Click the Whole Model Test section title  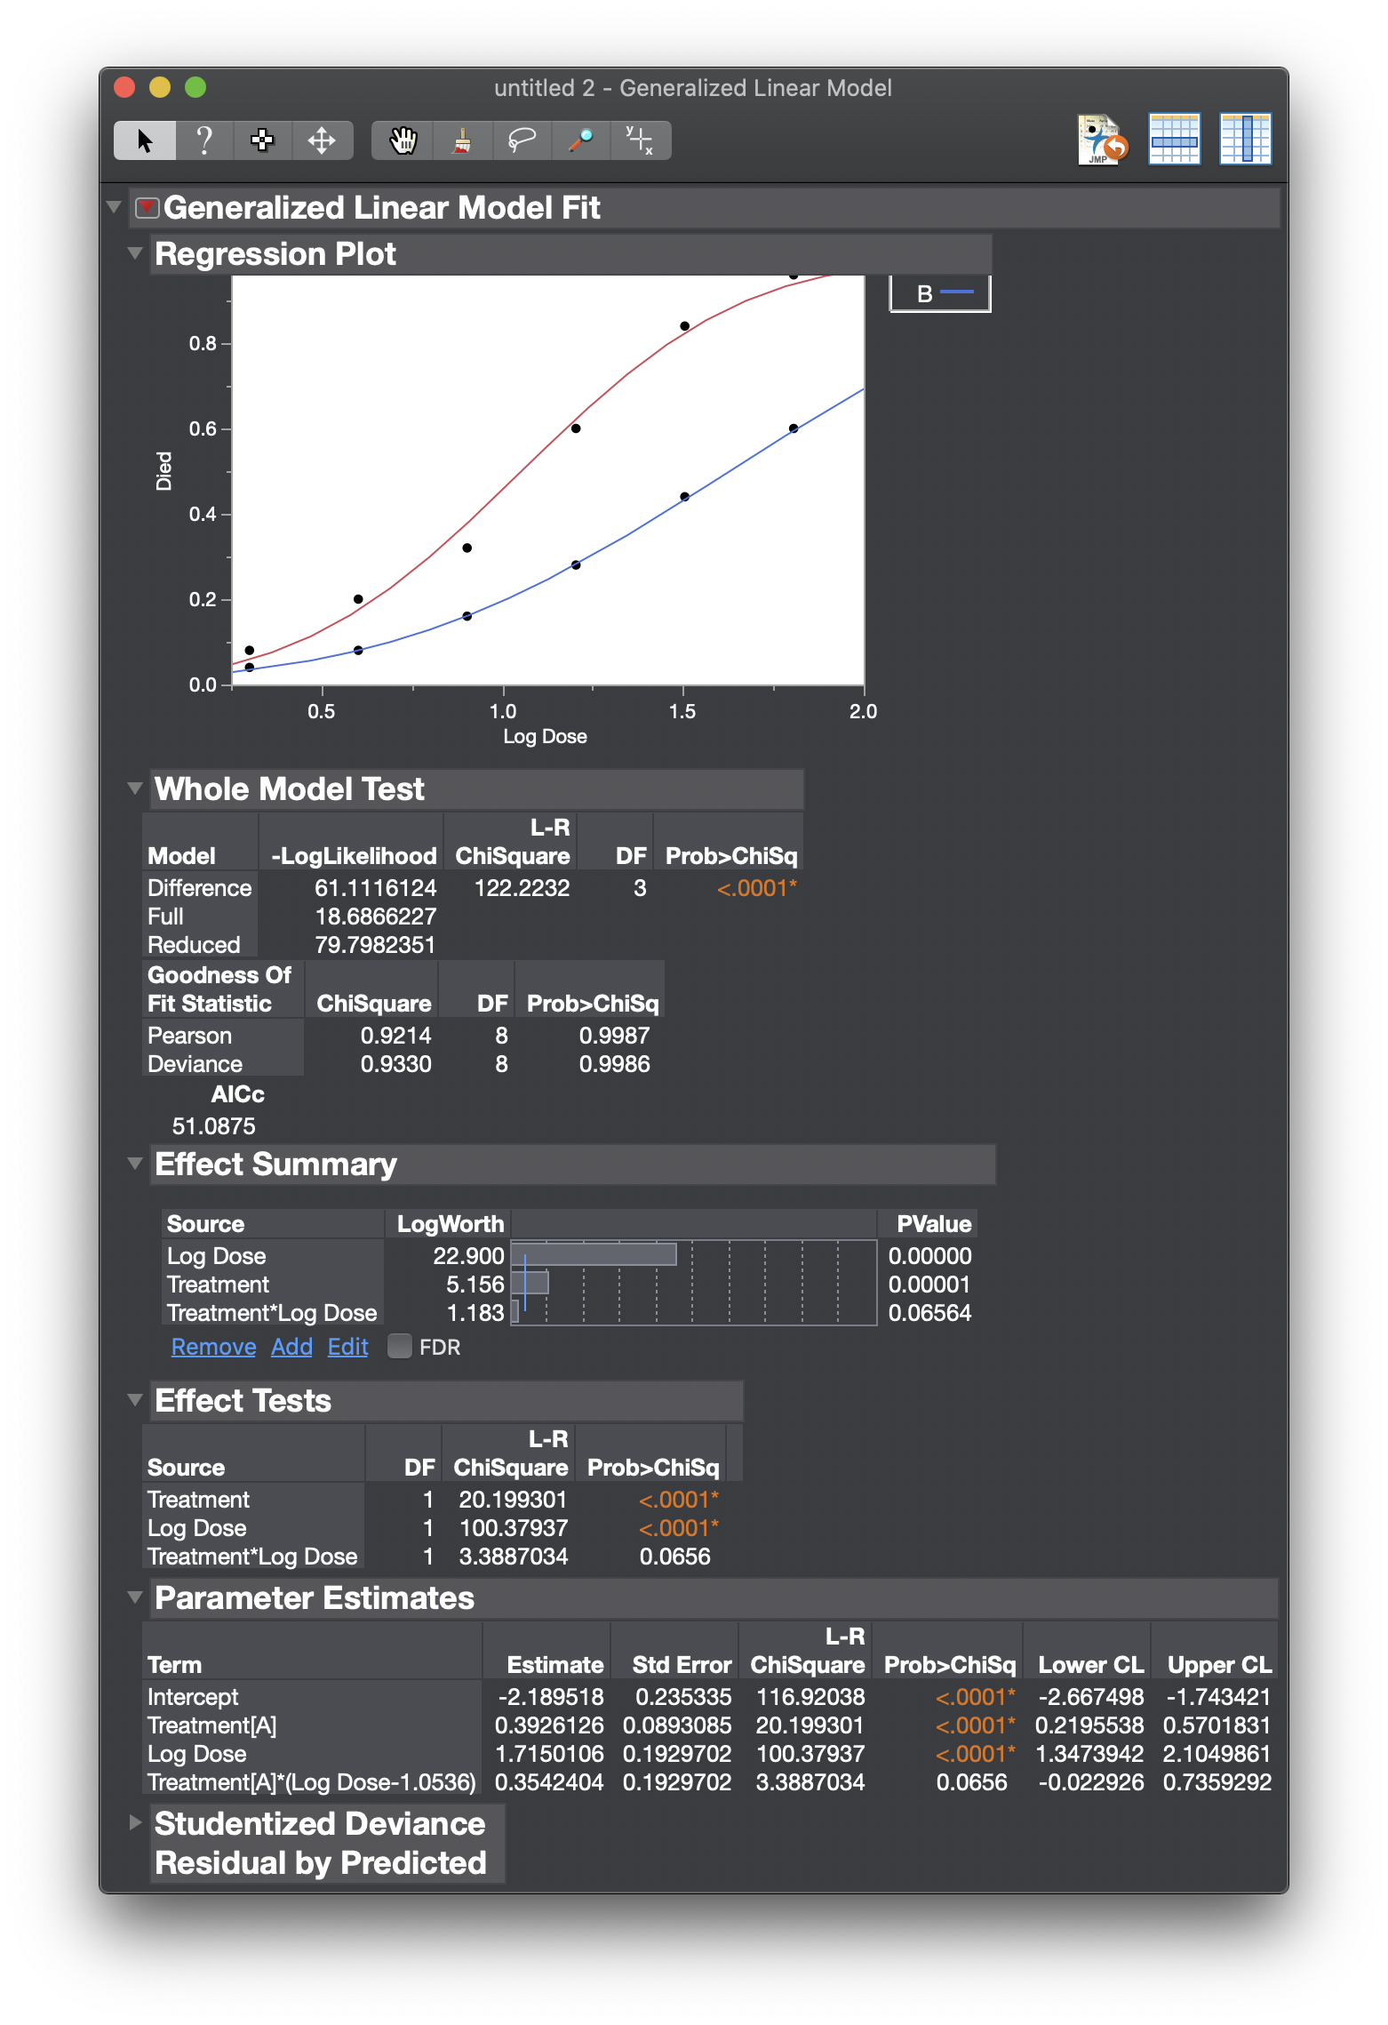click(x=290, y=789)
